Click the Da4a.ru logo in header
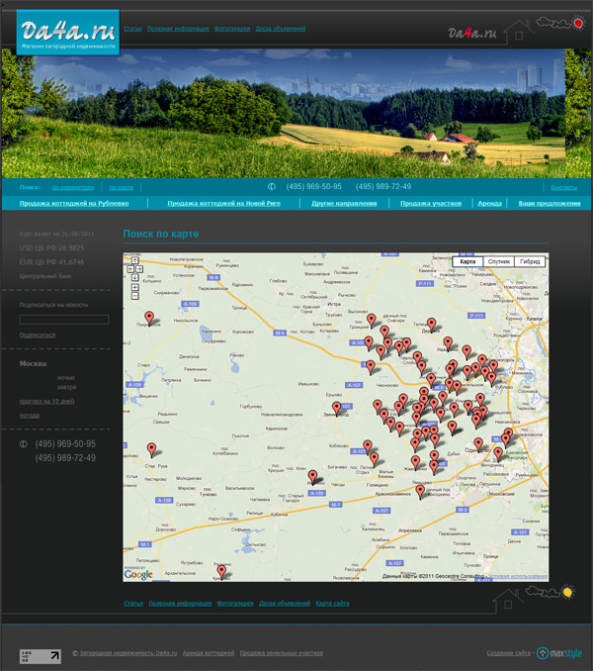Viewport: 593px width, 671px height. pos(67,33)
